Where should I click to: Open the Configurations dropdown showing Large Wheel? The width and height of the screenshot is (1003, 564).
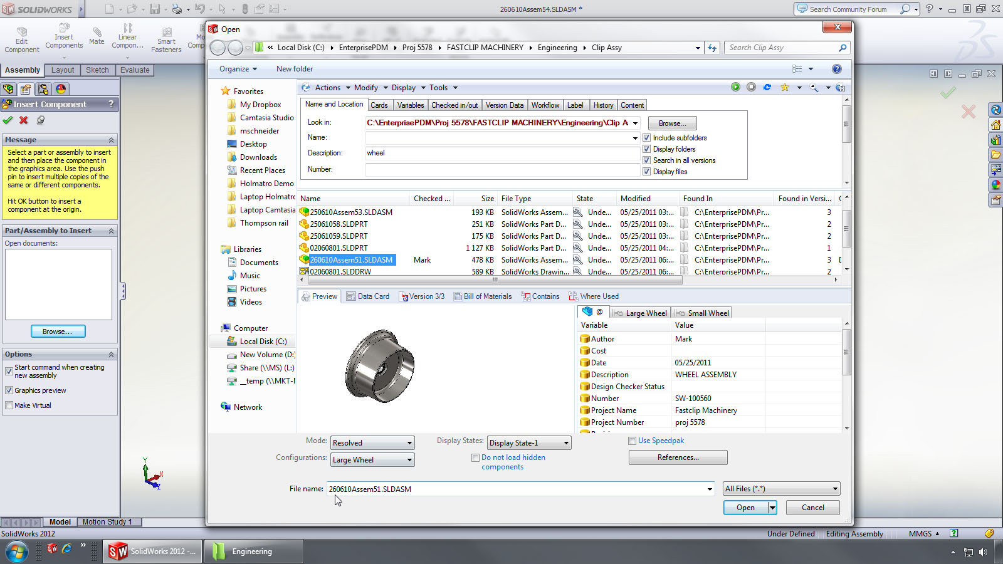372,460
